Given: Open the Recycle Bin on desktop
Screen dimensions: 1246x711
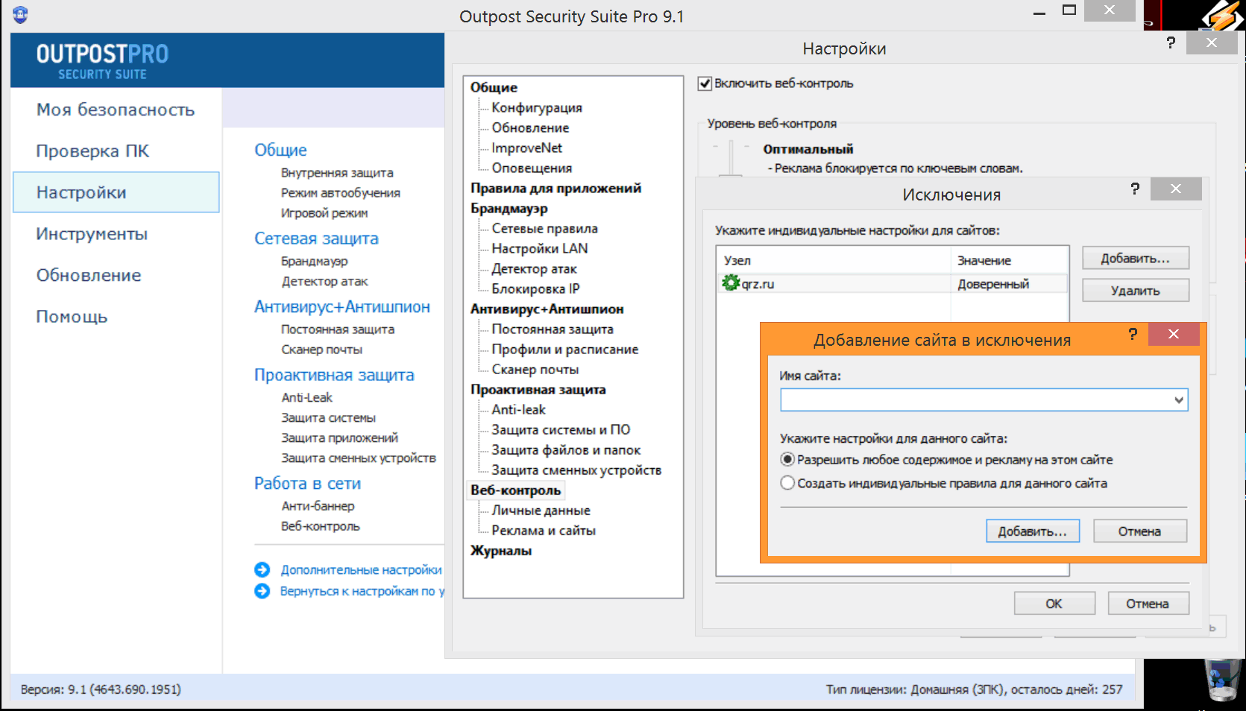Looking at the screenshot, I should 1221,680.
